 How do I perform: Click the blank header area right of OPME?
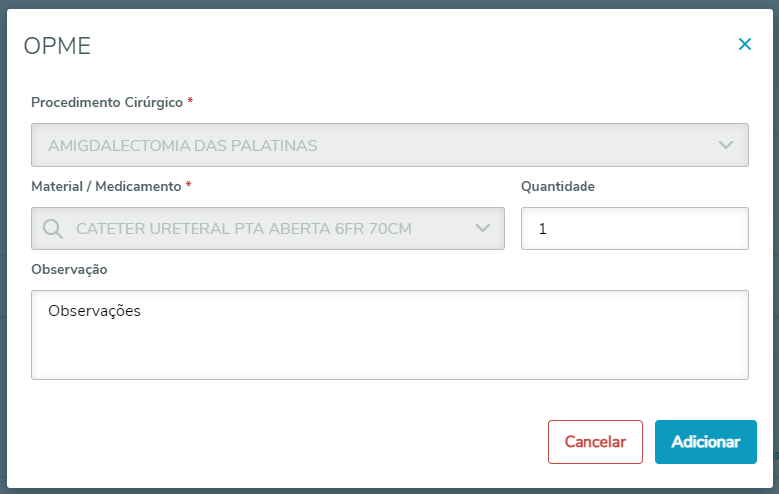399,45
